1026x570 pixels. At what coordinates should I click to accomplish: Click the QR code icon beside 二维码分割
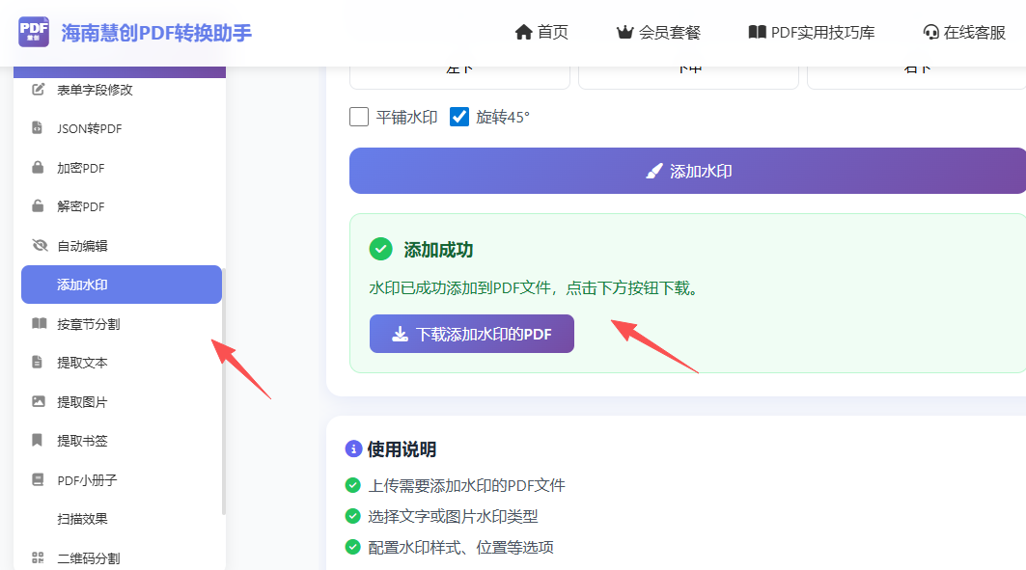click(38, 557)
